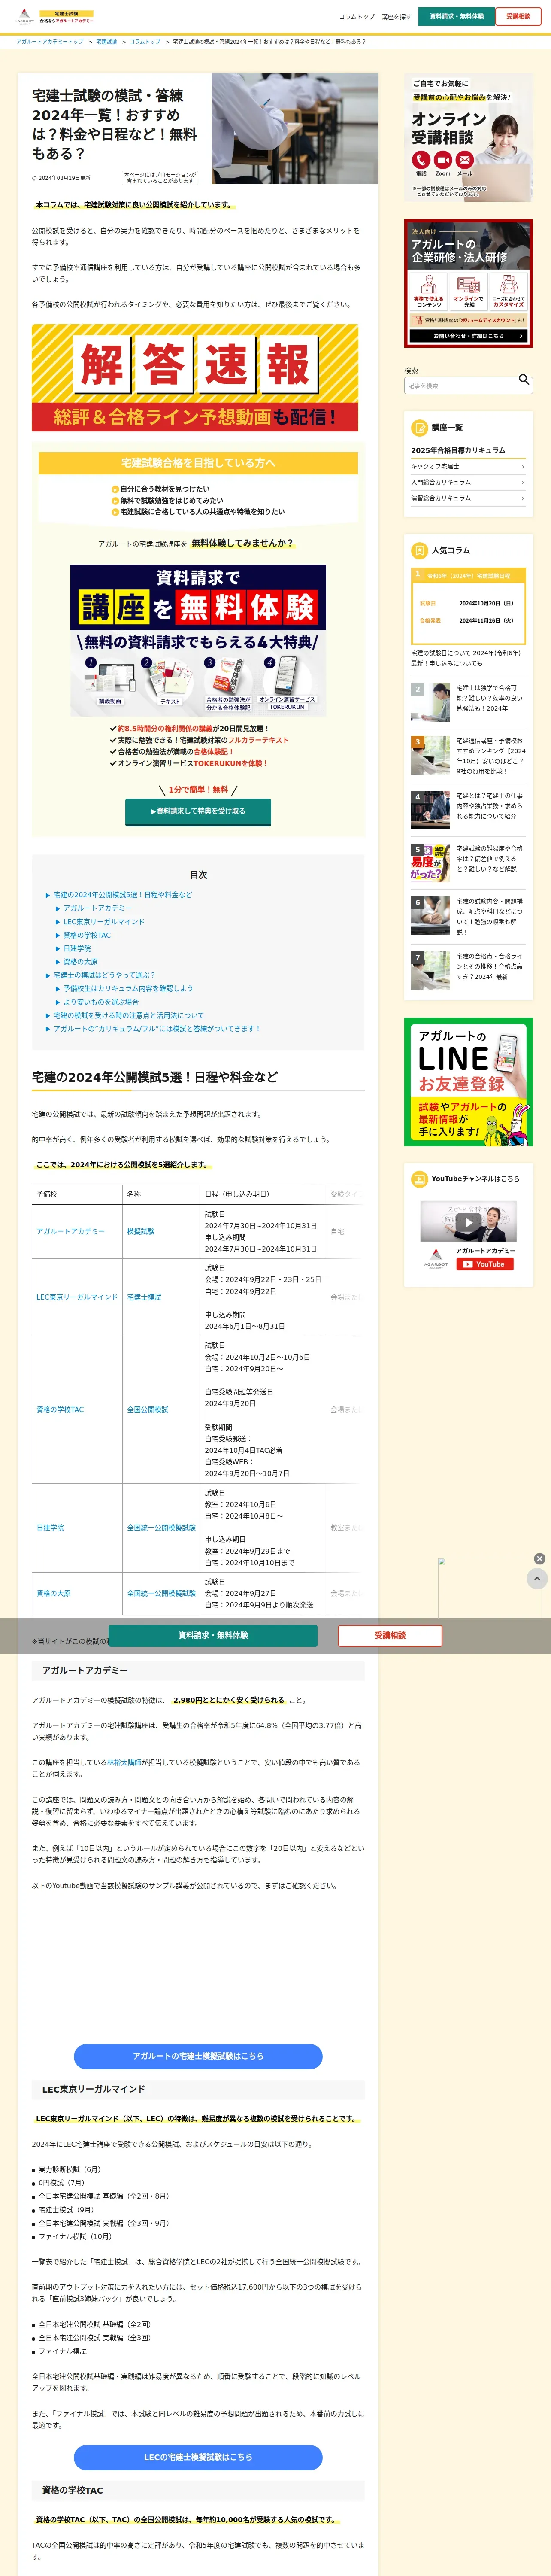Play the YouTube channel video thumbnail
The height and width of the screenshot is (2576, 551).
click(468, 1222)
